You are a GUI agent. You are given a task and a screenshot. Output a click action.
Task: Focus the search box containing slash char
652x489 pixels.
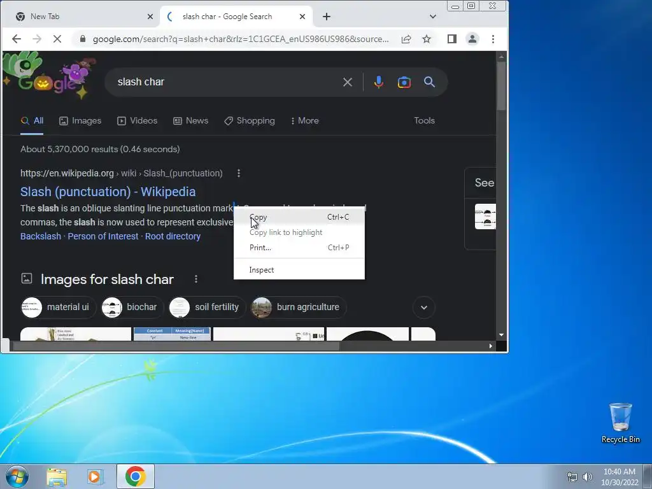click(225, 82)
